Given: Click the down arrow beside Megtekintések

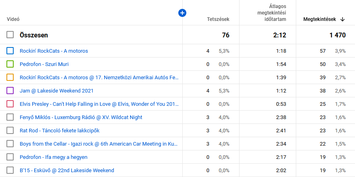Looking at the screenshot, I should coord(343,19).
